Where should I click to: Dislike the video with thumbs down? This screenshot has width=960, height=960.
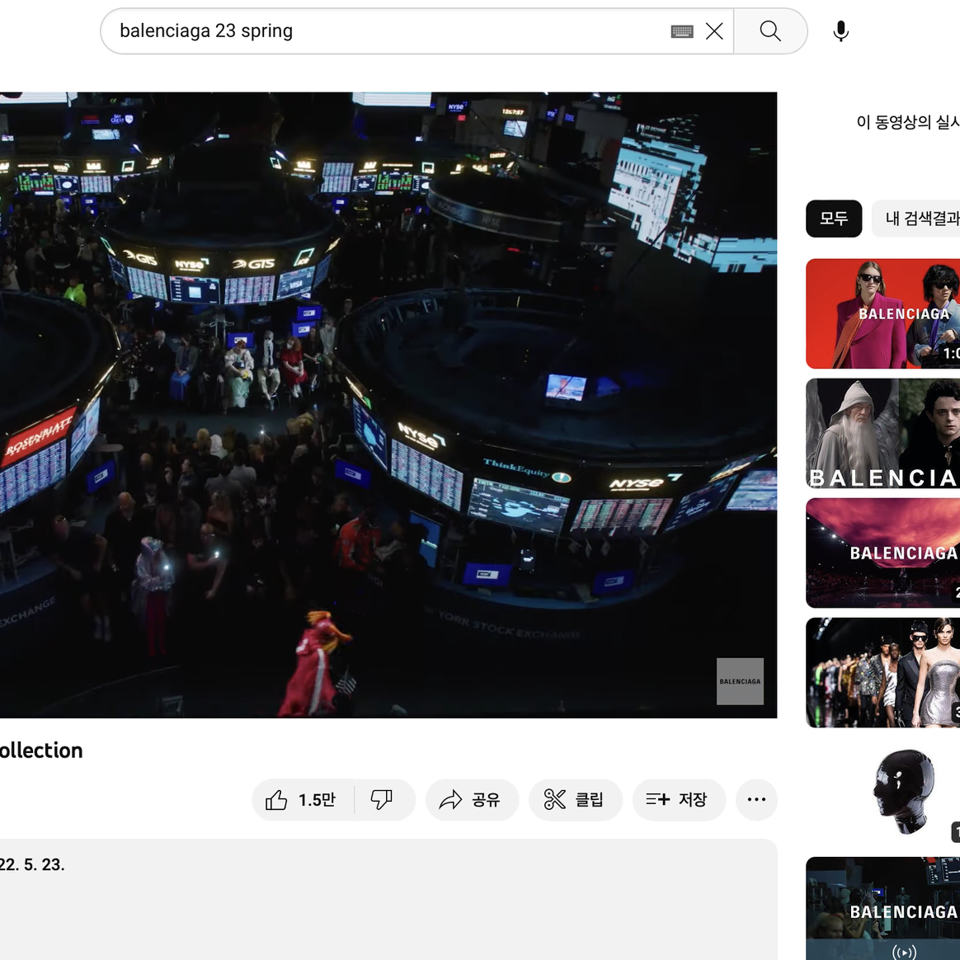[x=384, y=800]
